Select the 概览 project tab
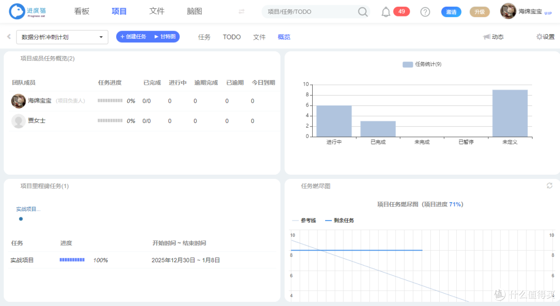The image size is (560, 306). click(x=284, y=37)
